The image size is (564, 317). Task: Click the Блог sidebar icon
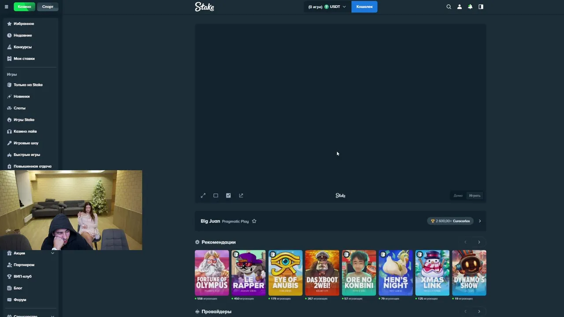tap(9, 288)
